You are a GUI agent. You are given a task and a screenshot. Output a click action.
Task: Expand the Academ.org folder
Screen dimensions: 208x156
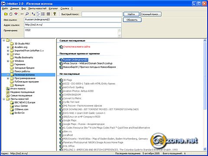coord(8,47)
